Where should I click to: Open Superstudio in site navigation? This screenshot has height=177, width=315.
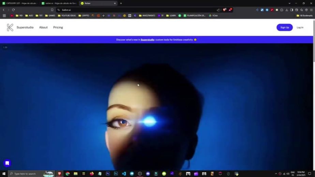point(25,28)
